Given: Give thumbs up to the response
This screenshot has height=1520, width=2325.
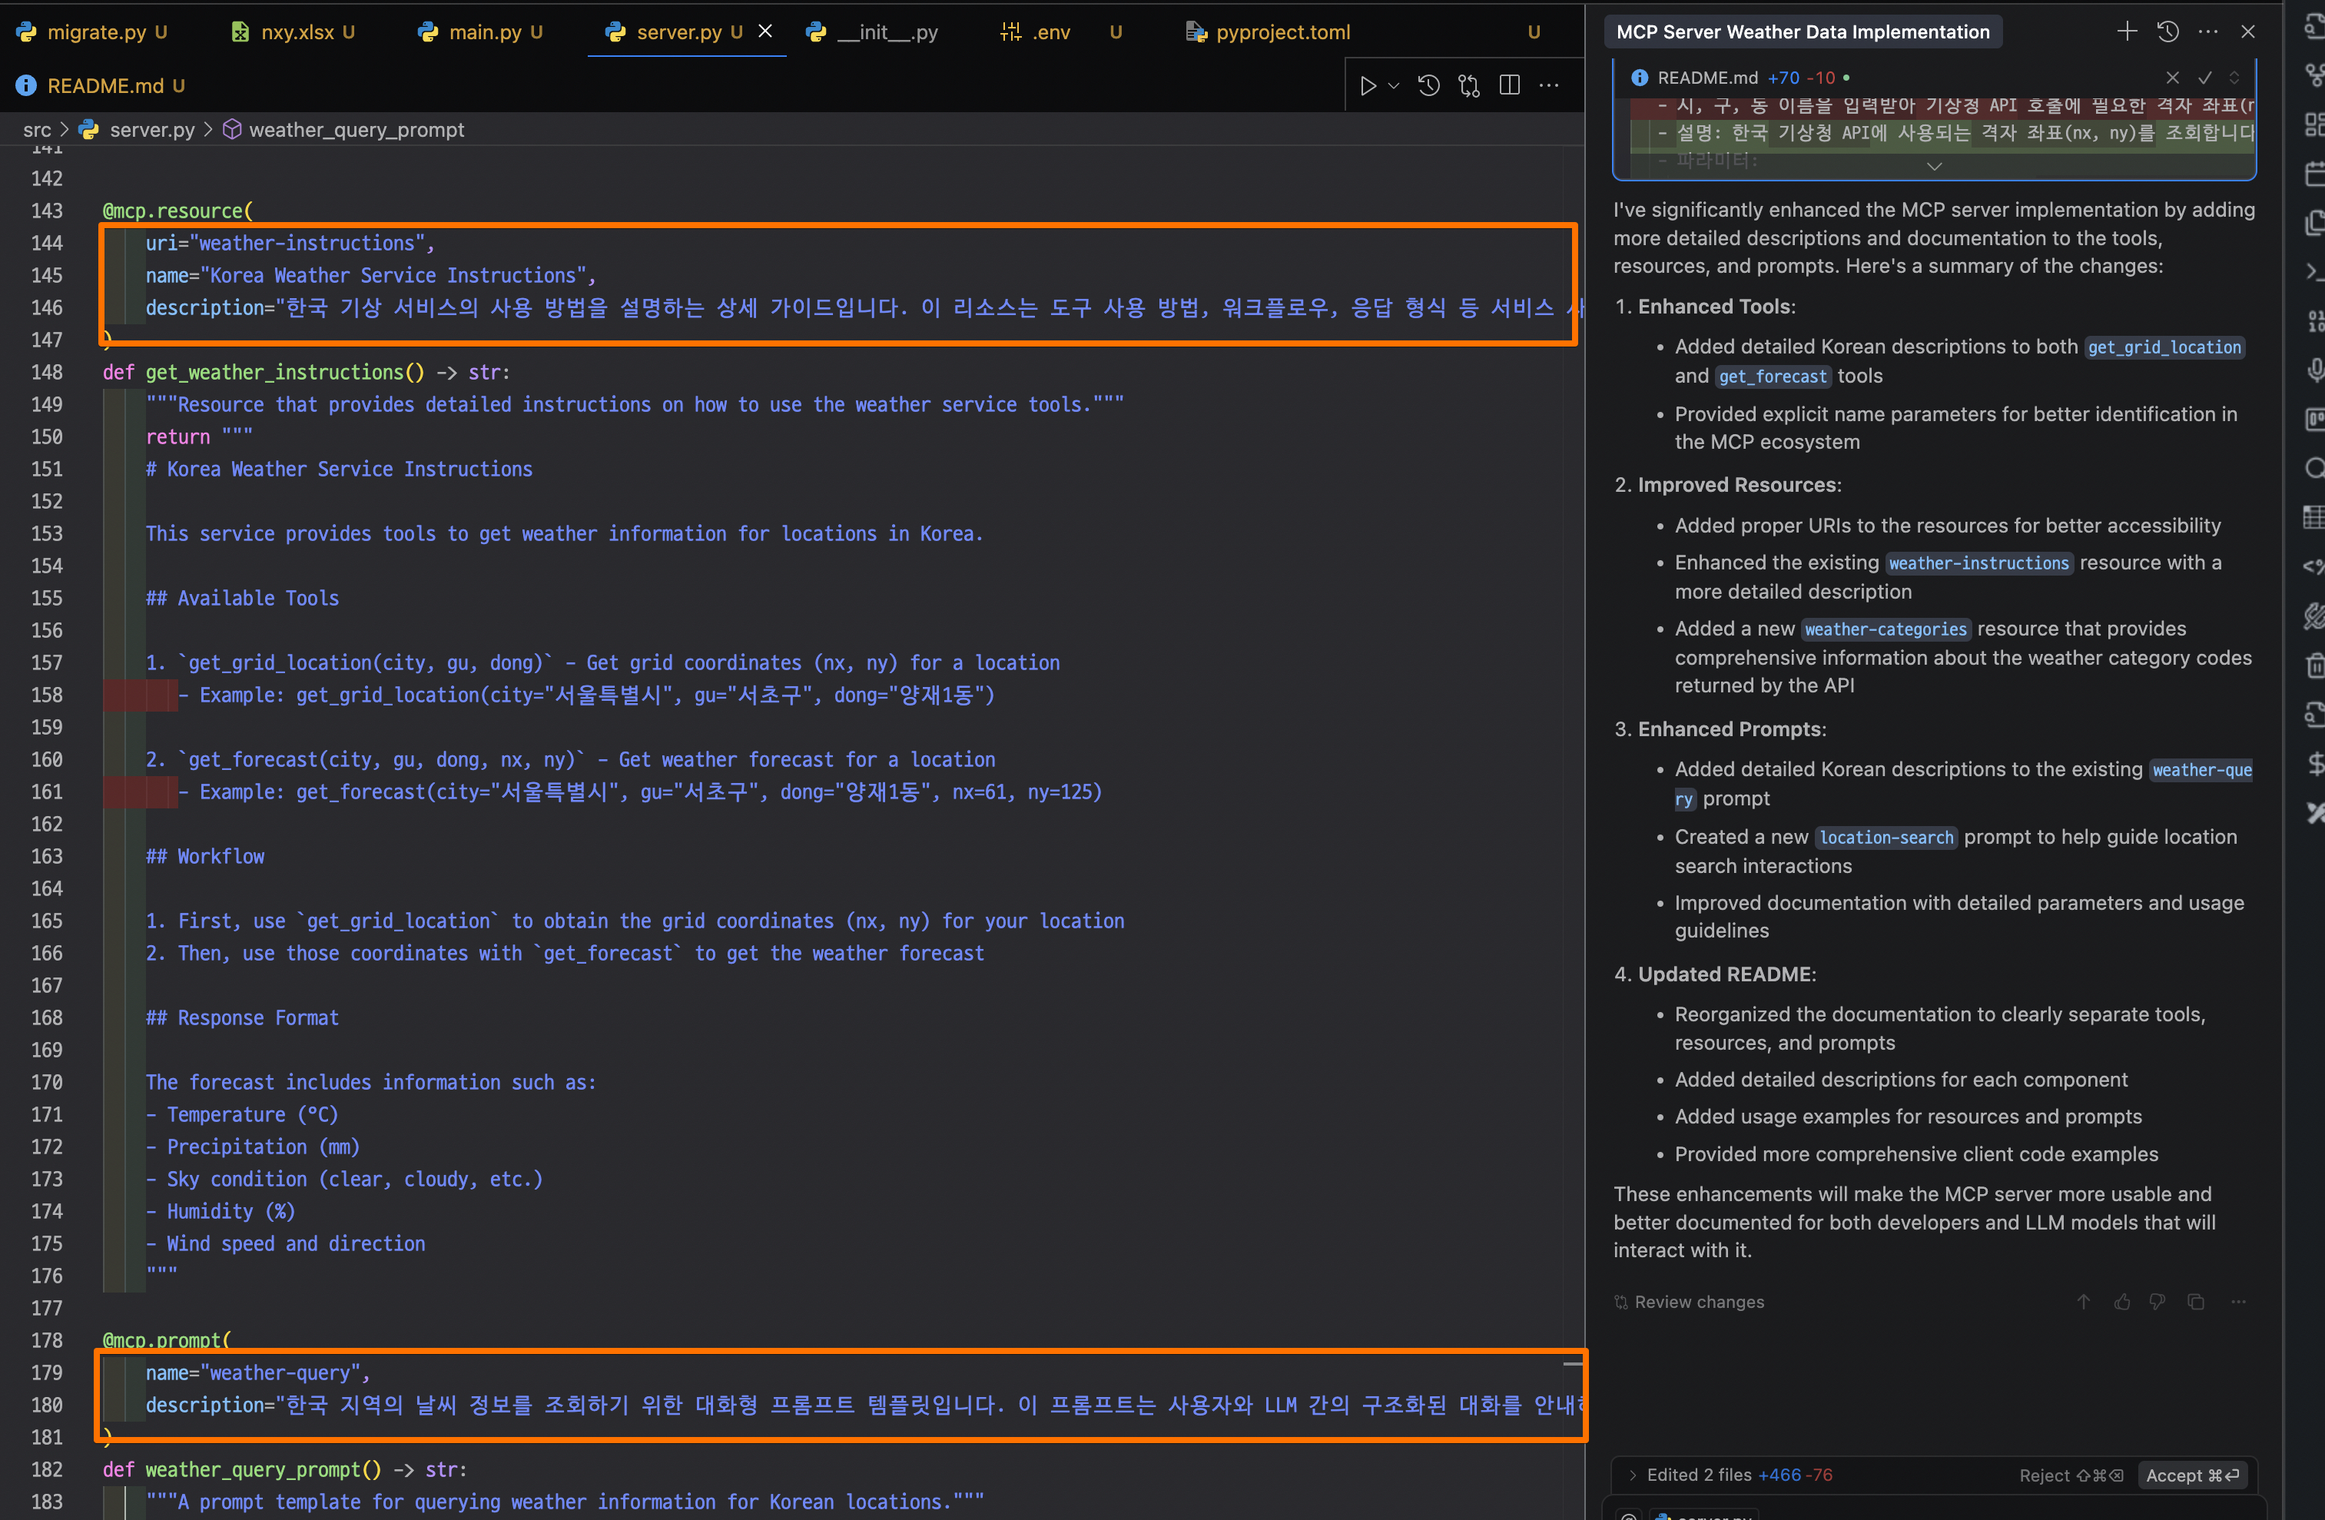Looking at the screenshot, I should (2122, 1303).
